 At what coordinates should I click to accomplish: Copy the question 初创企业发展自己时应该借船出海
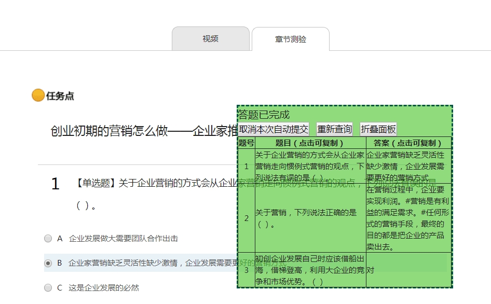[310, 270]
